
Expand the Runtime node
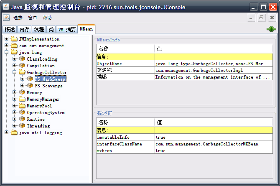pos(15,119)
